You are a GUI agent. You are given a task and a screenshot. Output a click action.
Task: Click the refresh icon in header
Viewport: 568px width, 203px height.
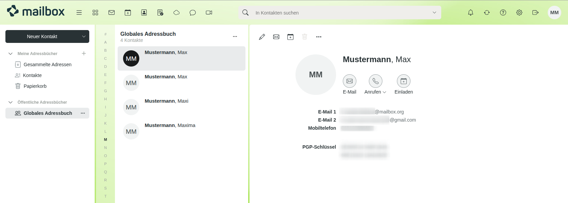click(x=487, y=12)
